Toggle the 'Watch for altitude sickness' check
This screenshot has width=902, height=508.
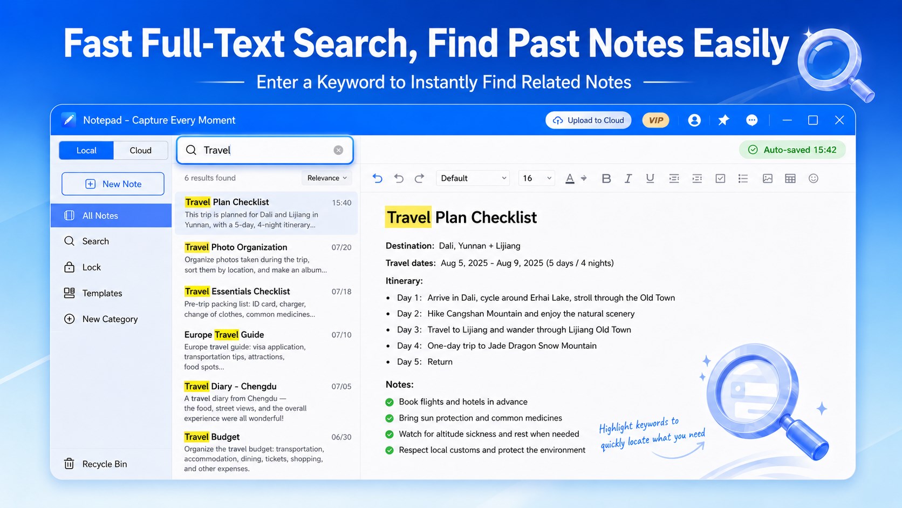389,434
